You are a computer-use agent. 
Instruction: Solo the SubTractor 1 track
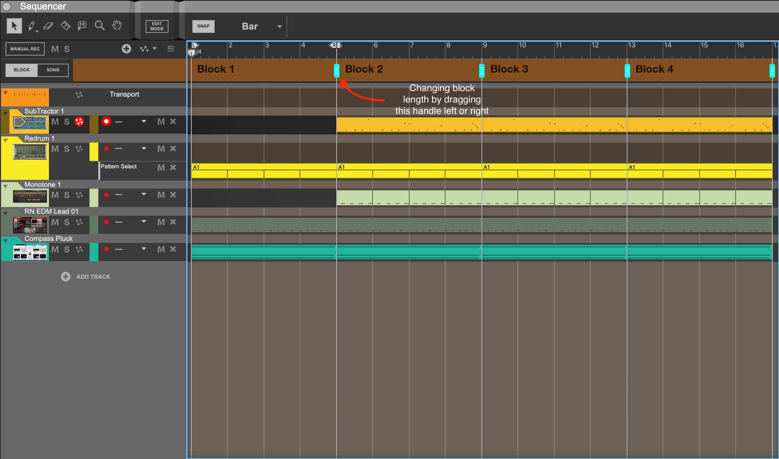point(67,121)
